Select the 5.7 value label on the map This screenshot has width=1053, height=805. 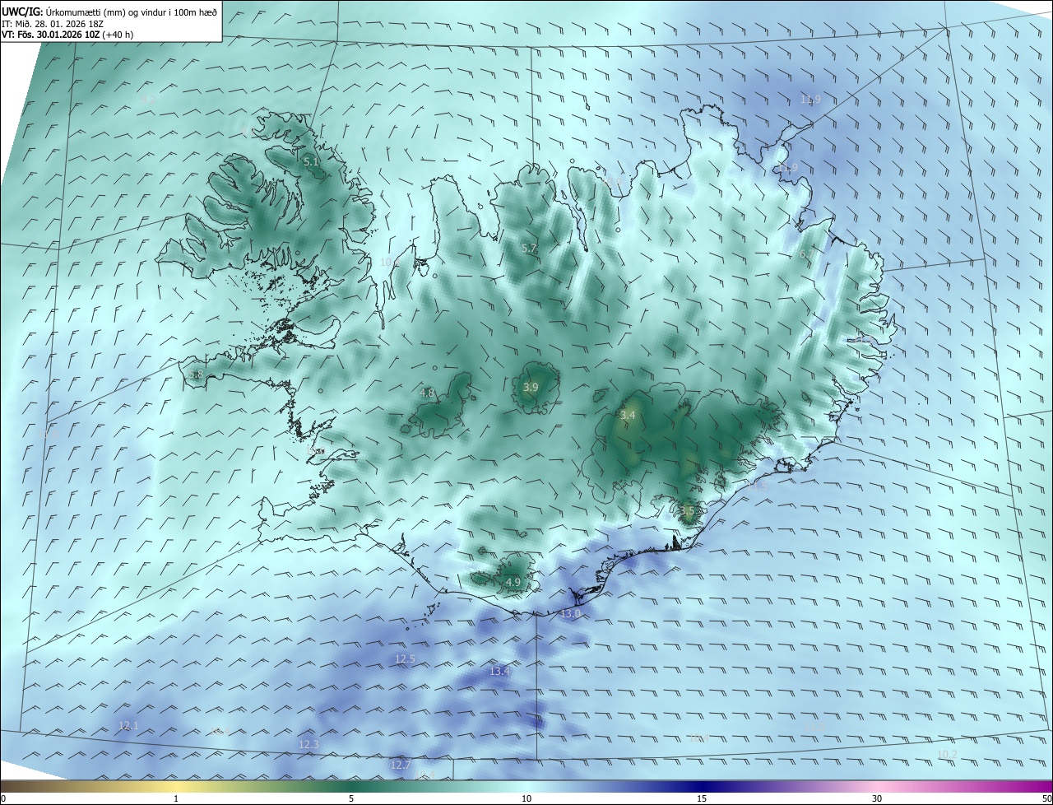tap(529, 248)
